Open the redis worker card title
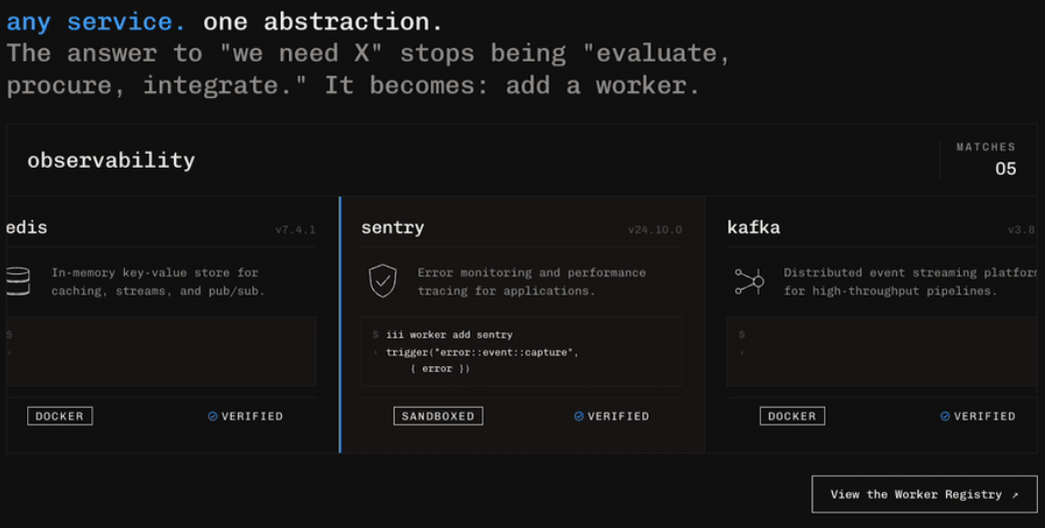The image size is (1045, 528). point(27,228)
